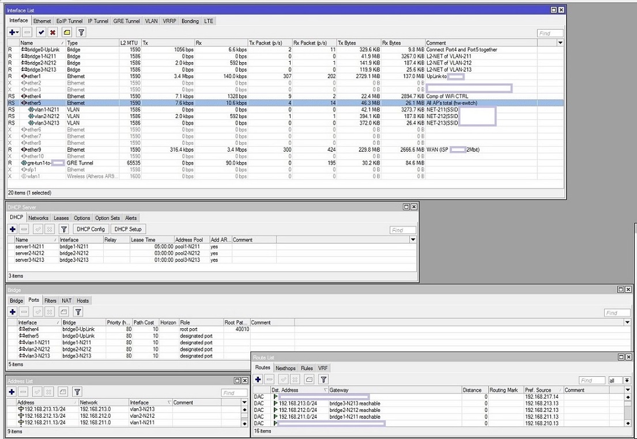Open the Bonding tab in Interface List

coord(190,21)
